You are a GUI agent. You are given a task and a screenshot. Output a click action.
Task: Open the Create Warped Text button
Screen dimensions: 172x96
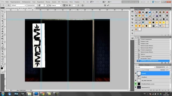(78, 5)
